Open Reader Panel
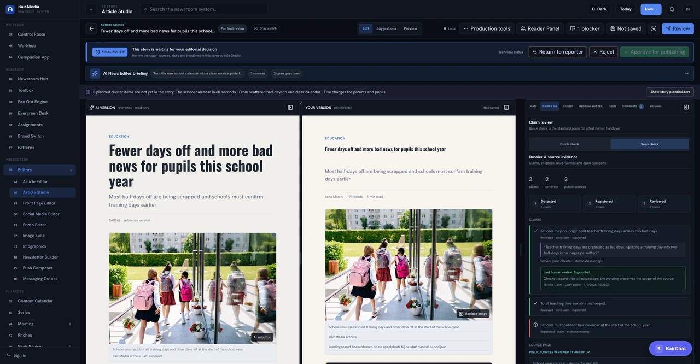 point(540,28)
